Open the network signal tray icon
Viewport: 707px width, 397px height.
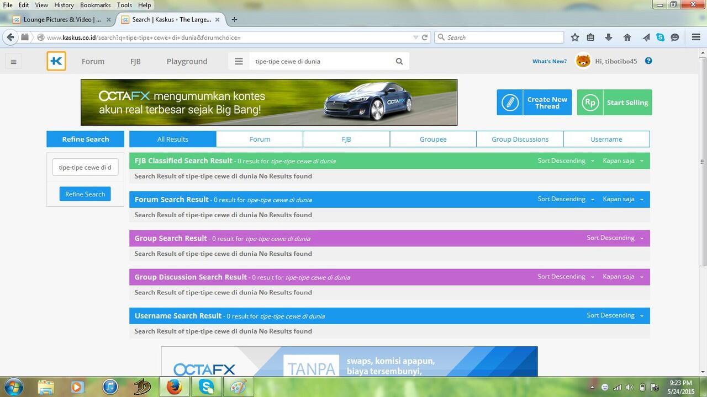(618, 387)
